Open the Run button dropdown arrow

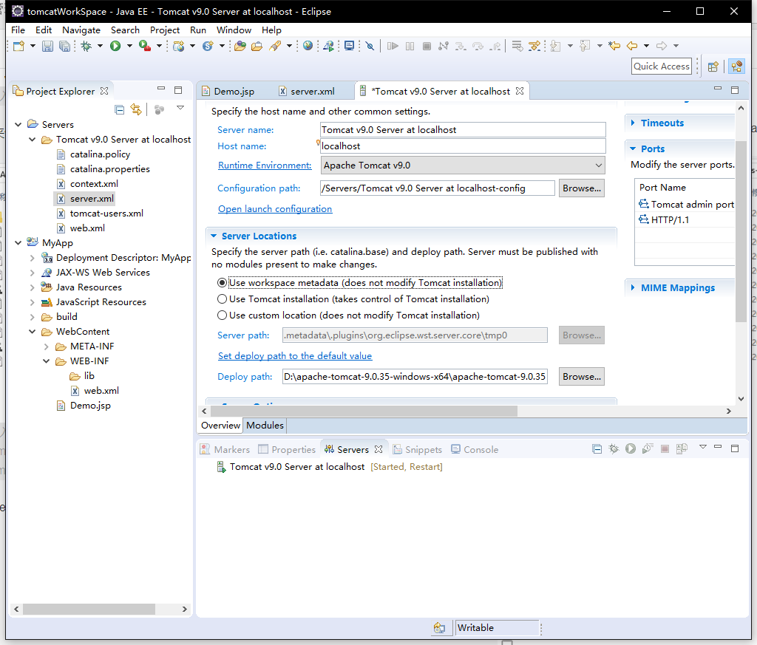pyautogui.click(x=129, y=46)
